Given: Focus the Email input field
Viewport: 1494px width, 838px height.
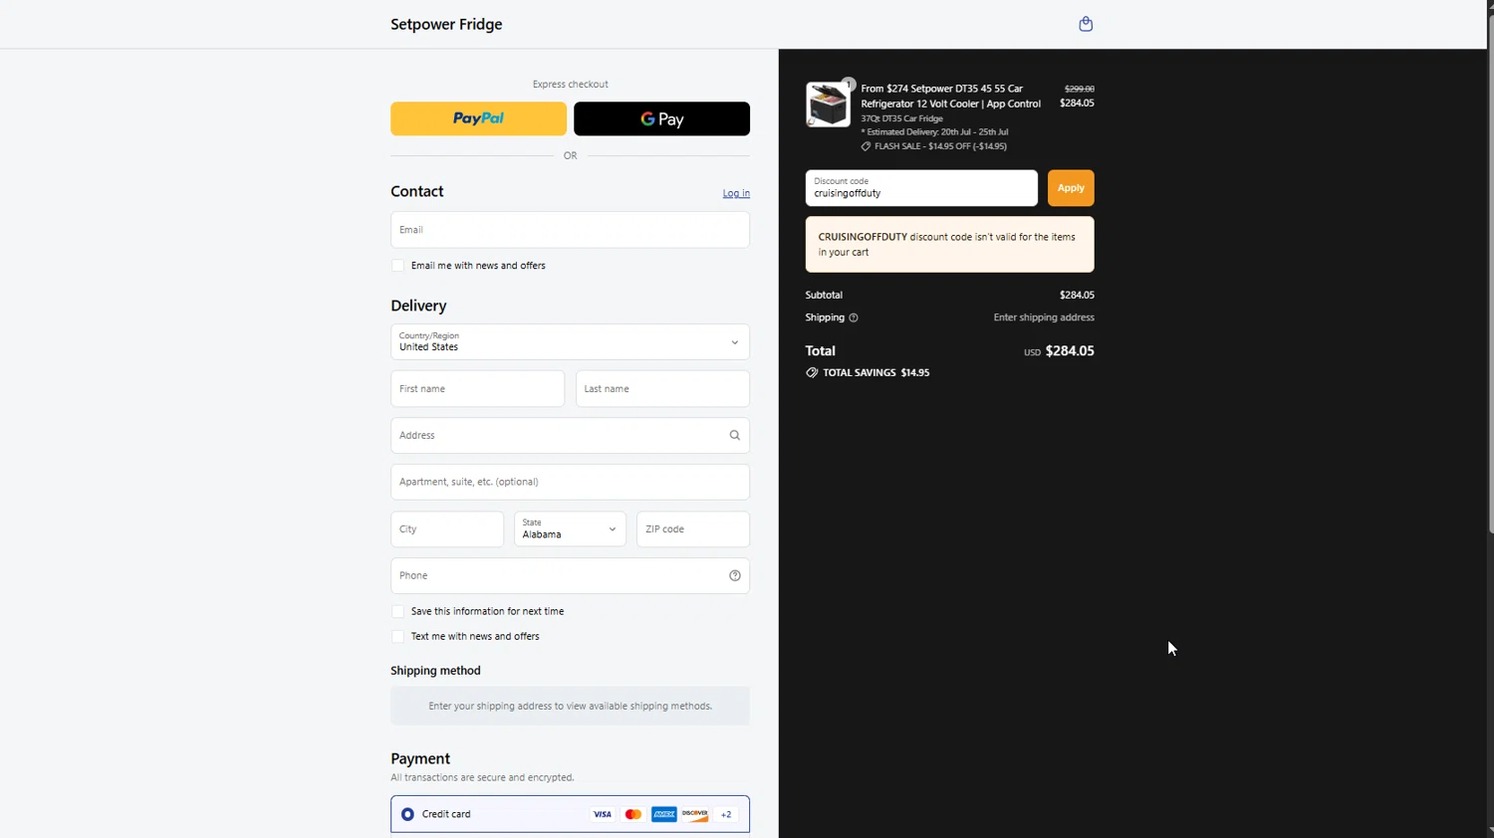Looking at the screenshot, I should 570,230.
